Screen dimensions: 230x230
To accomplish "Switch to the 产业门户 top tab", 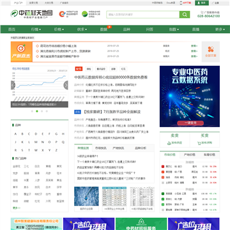I will [18, 3].
